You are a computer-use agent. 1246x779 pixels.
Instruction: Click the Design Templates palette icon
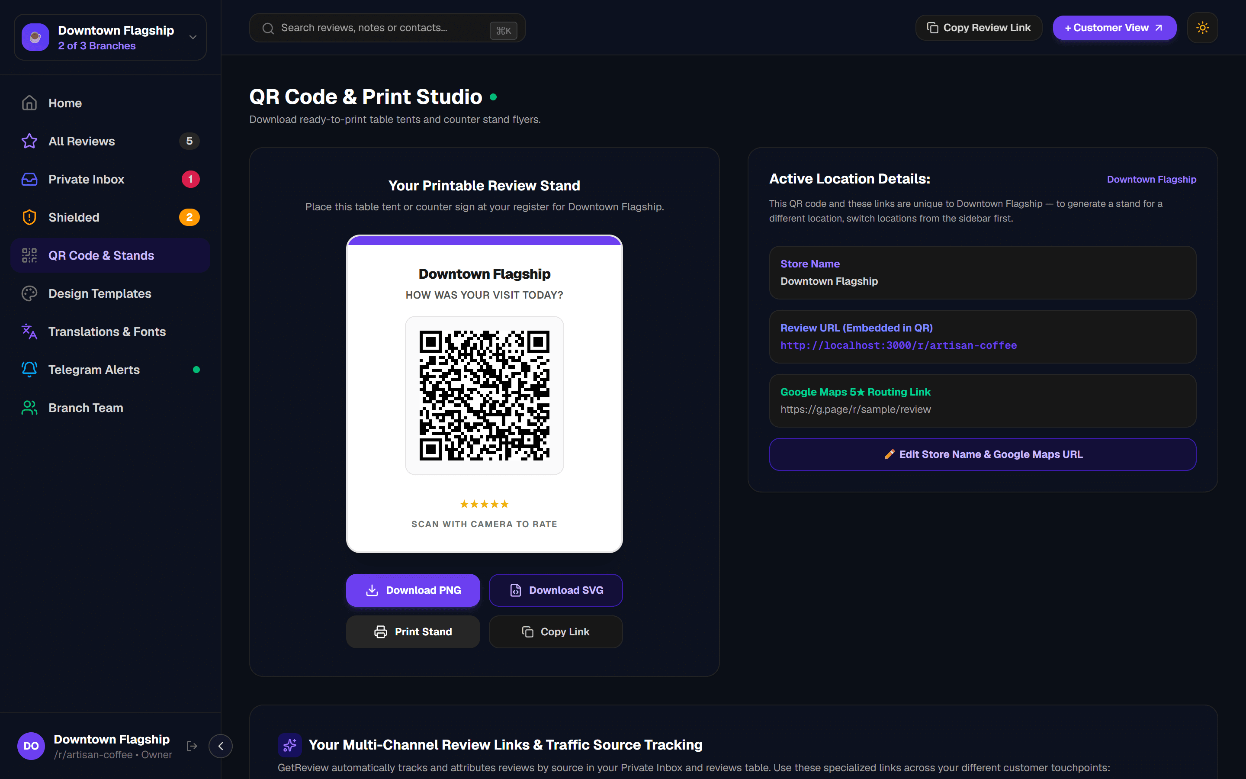pyautogui.click(x=29, y=294)
